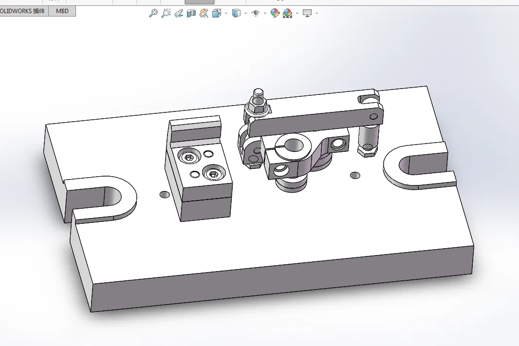The image size is (519, 346).
Task: Select the Dynamic Annotation Views tool
Action: pos(203,13)
